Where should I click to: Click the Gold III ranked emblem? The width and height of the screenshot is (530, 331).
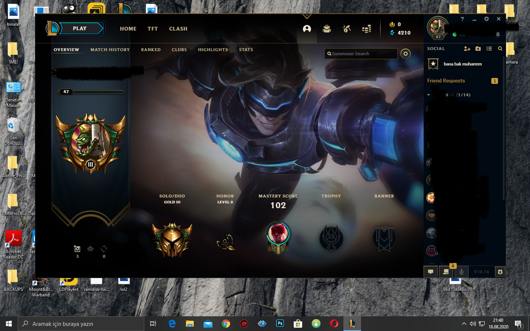click(172, 239)
